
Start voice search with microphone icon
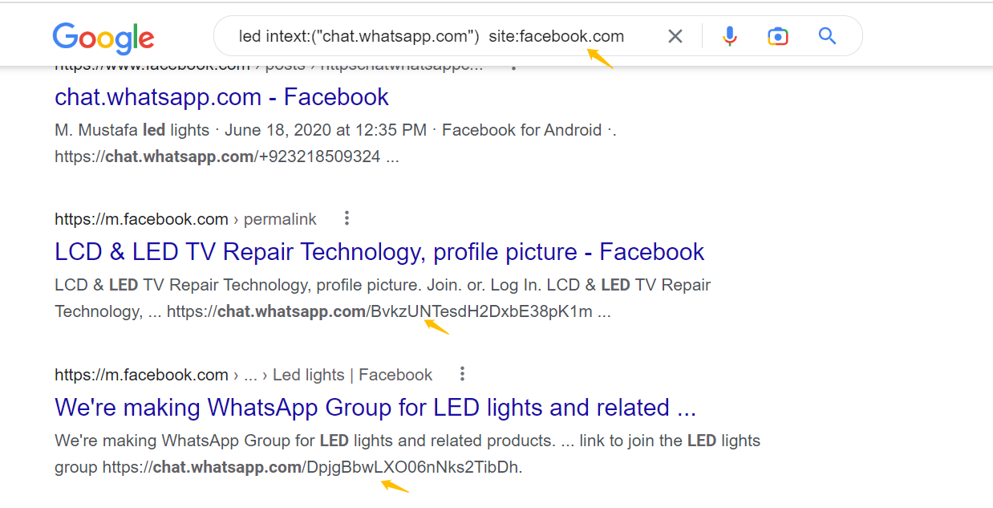coord(729,36)
